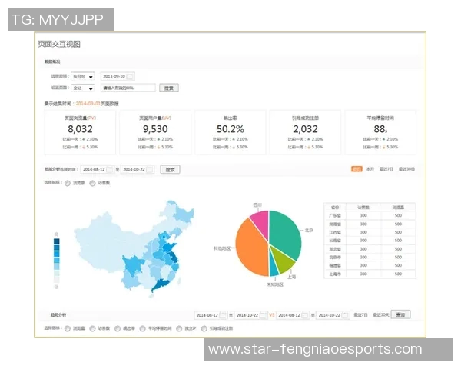Select the 跳出率 radio in trend analysis
This screenshot has height=369, width=461.
click(118, 327)
